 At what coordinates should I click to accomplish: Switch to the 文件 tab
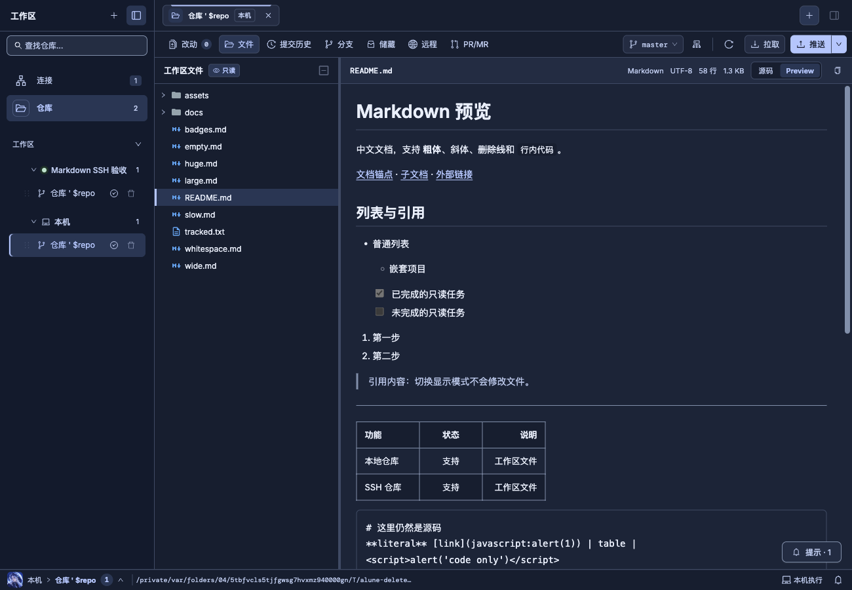pyautogui.click(x=239, y=44)
